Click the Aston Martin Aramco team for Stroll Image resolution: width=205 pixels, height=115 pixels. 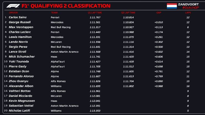65,52
